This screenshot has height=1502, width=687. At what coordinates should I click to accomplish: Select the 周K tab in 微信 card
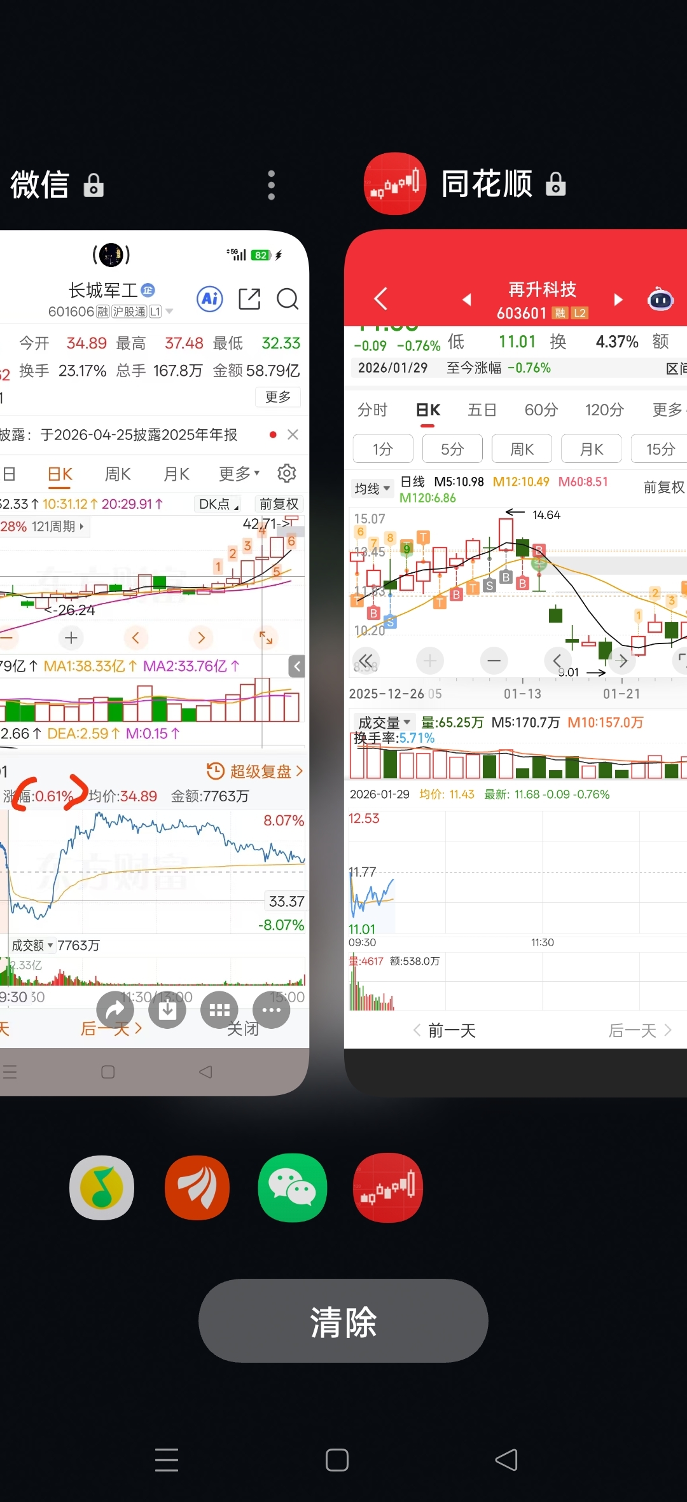(x=118, y=474)
